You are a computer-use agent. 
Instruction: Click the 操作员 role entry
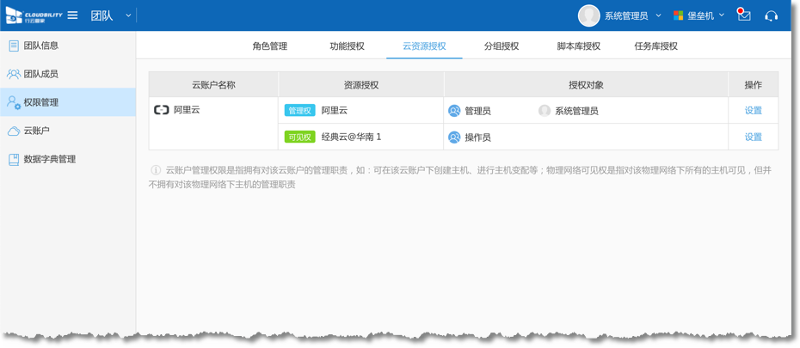(x=477, y=137)
